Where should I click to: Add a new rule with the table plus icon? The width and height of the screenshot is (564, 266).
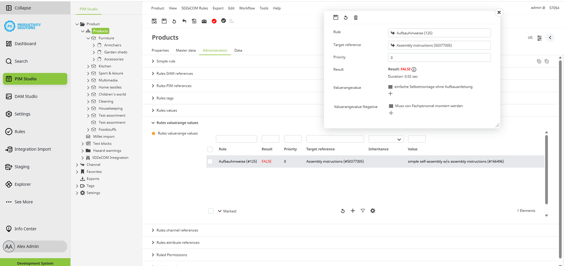(352, 211)
